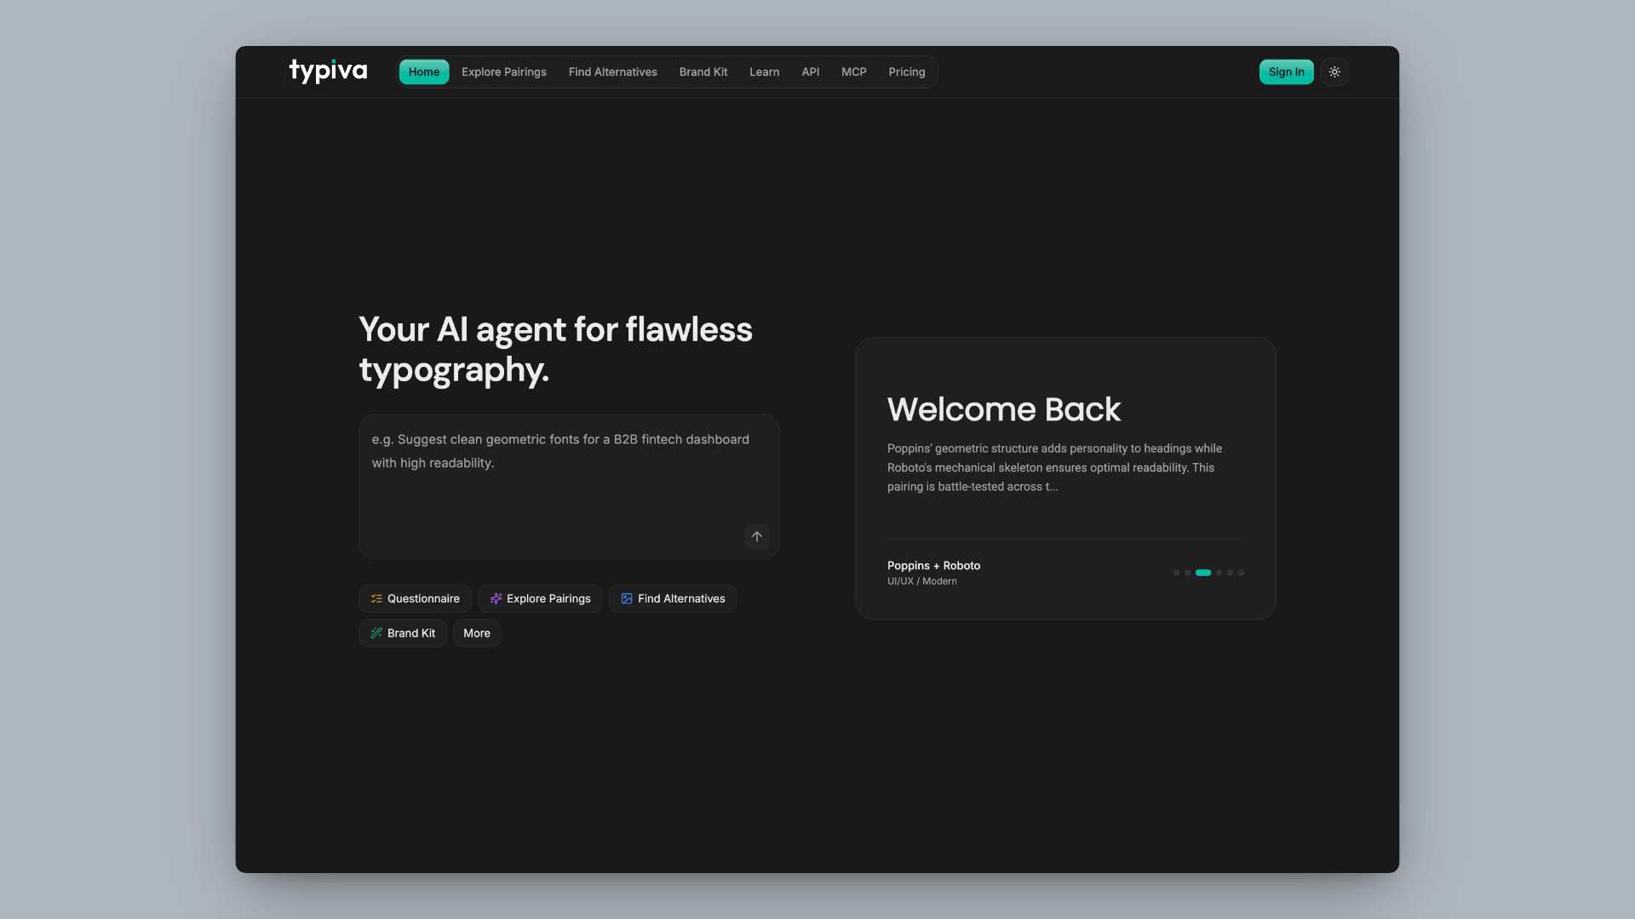Image resolution: width=1635 pixels, height=919 pixels.
Task: Click the Sign In button
Action: pos(1286,72)
